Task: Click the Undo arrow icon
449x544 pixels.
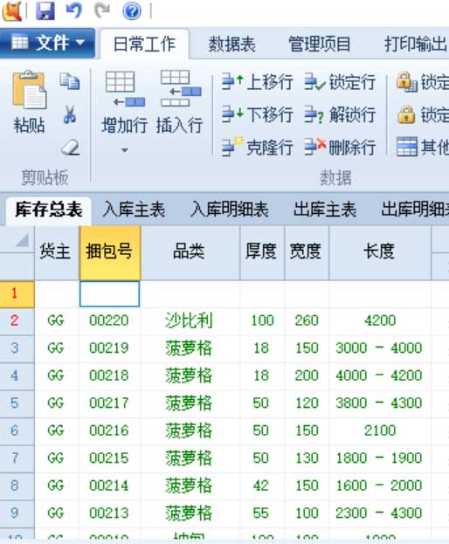Action: click(74, 10)
